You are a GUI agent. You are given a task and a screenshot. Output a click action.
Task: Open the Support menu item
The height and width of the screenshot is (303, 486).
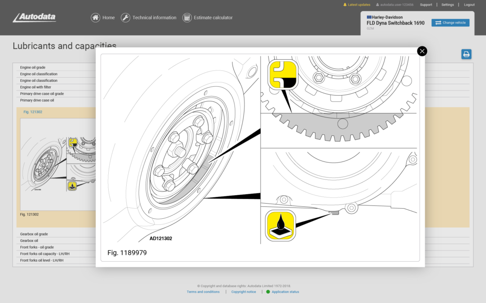[x=426, y=5]
